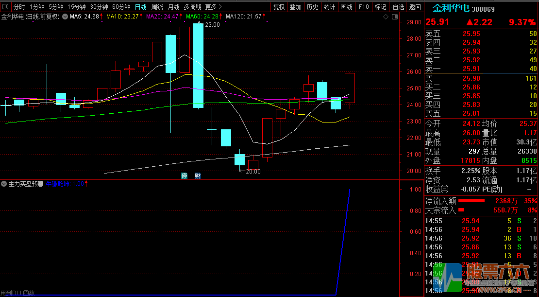Click the diamond icon in chart header
Image resolution: width=539 pixels, height=297 pixels.
click(x=386, y=17)
